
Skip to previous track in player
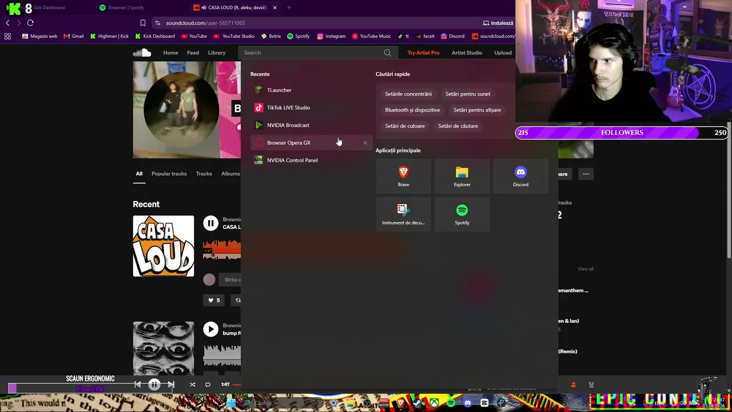137,385
